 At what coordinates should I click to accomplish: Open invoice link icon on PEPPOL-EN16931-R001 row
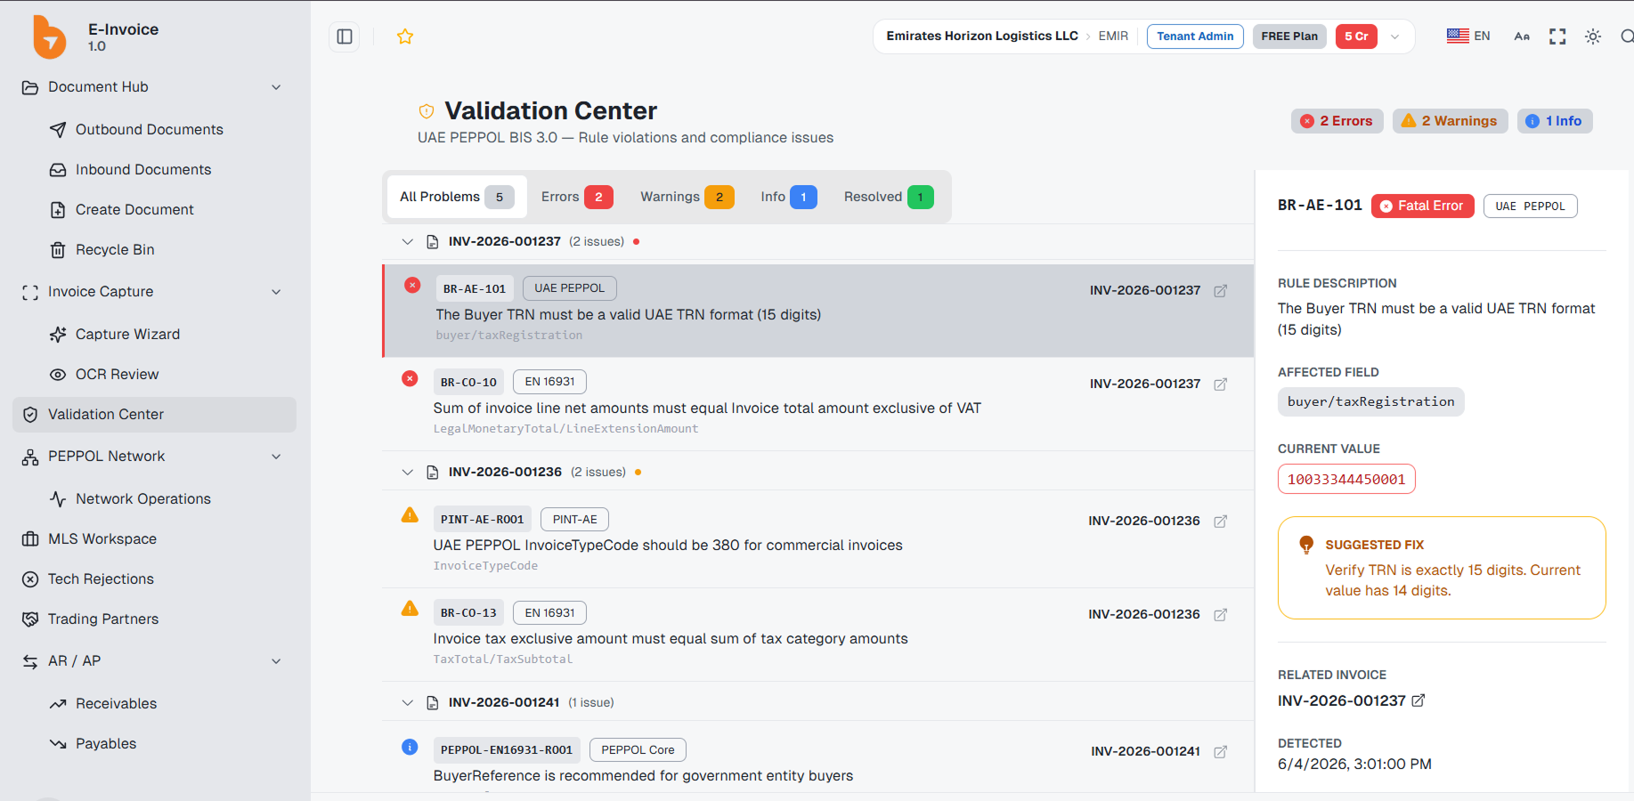pyautogui.click(x=1221, y=752)
